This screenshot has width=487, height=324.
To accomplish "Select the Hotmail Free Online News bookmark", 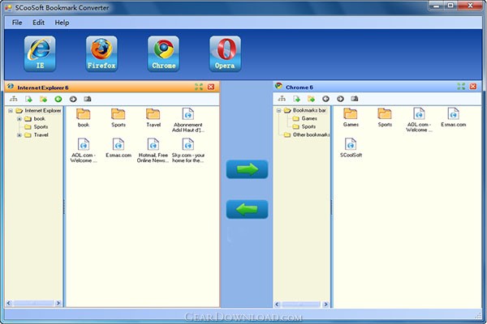I will (x=153, y=151).
